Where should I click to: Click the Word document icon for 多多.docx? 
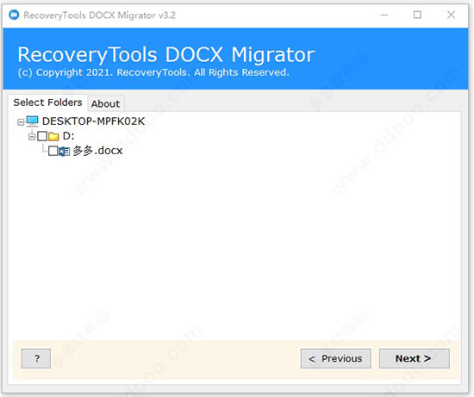(65, 151)
